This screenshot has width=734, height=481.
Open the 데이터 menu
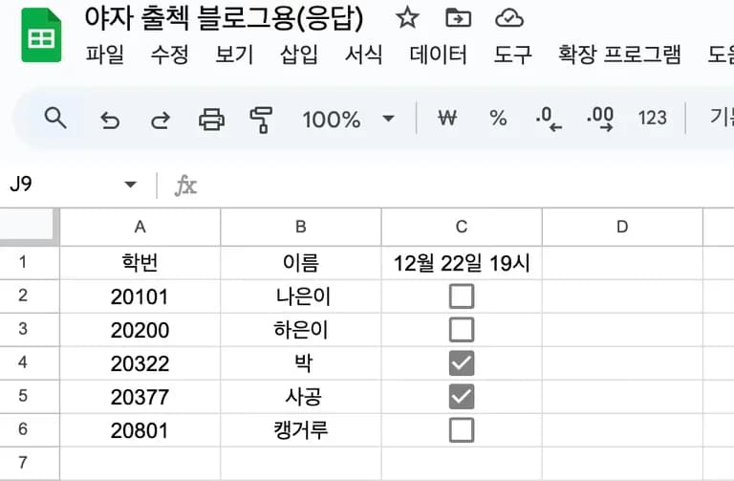(x=438, y=55)
